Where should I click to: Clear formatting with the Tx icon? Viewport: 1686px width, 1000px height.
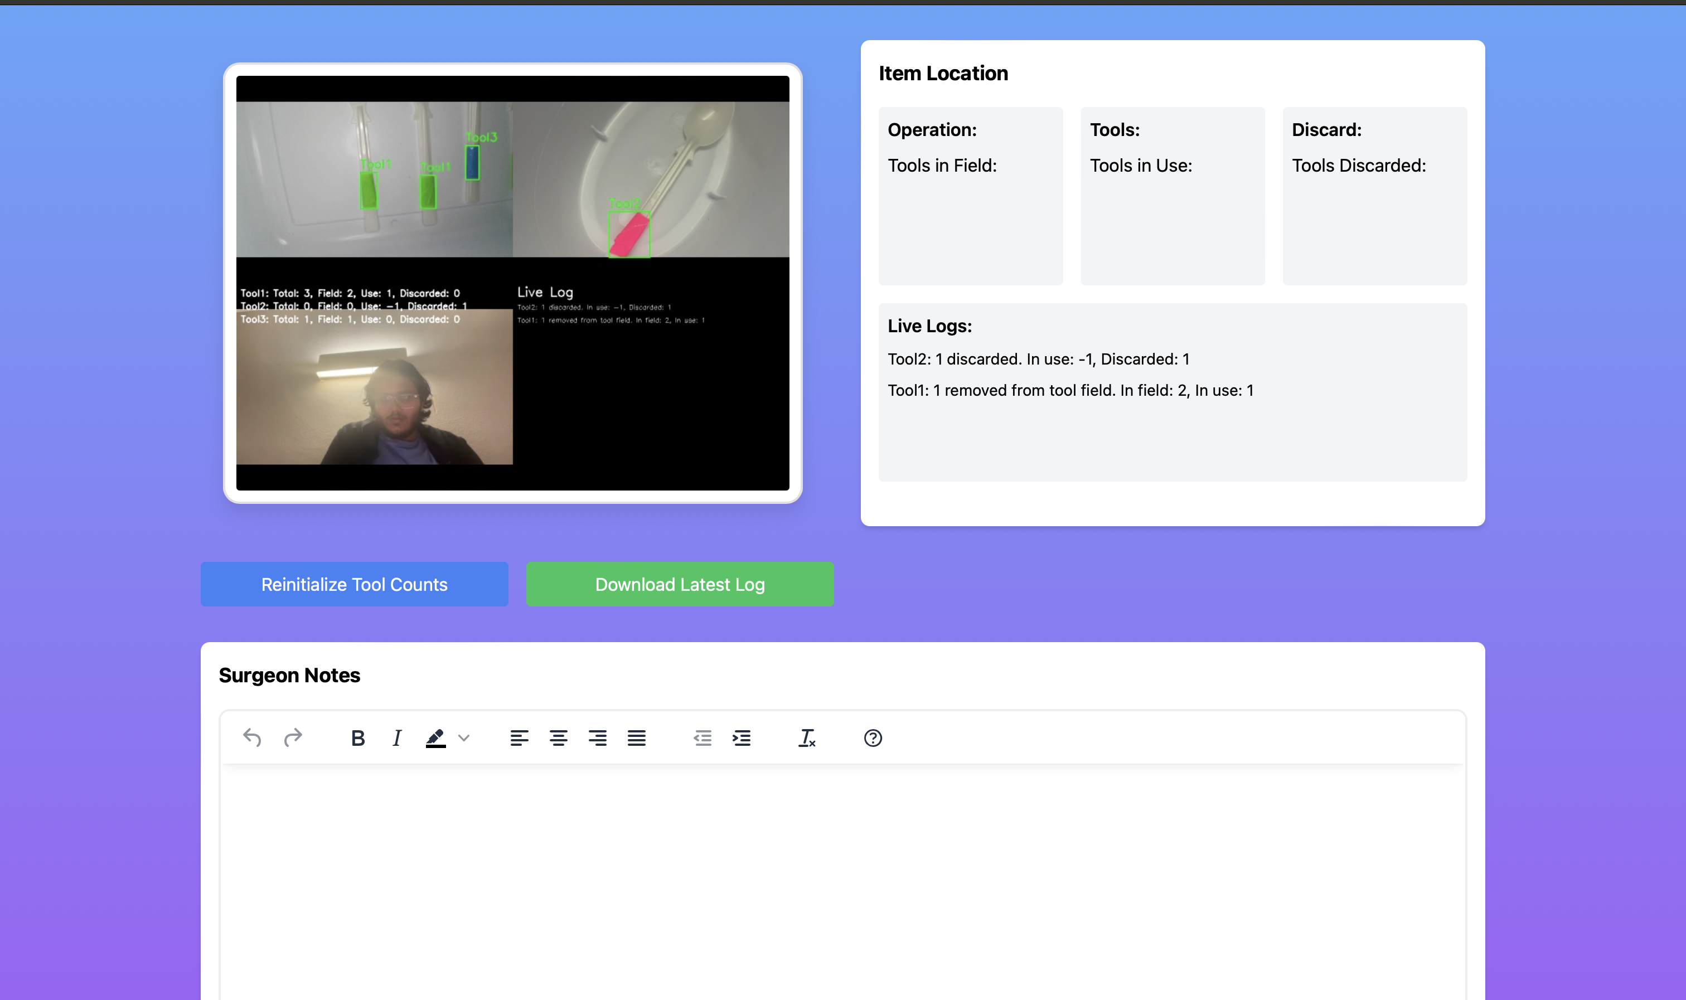click(807, 738)
